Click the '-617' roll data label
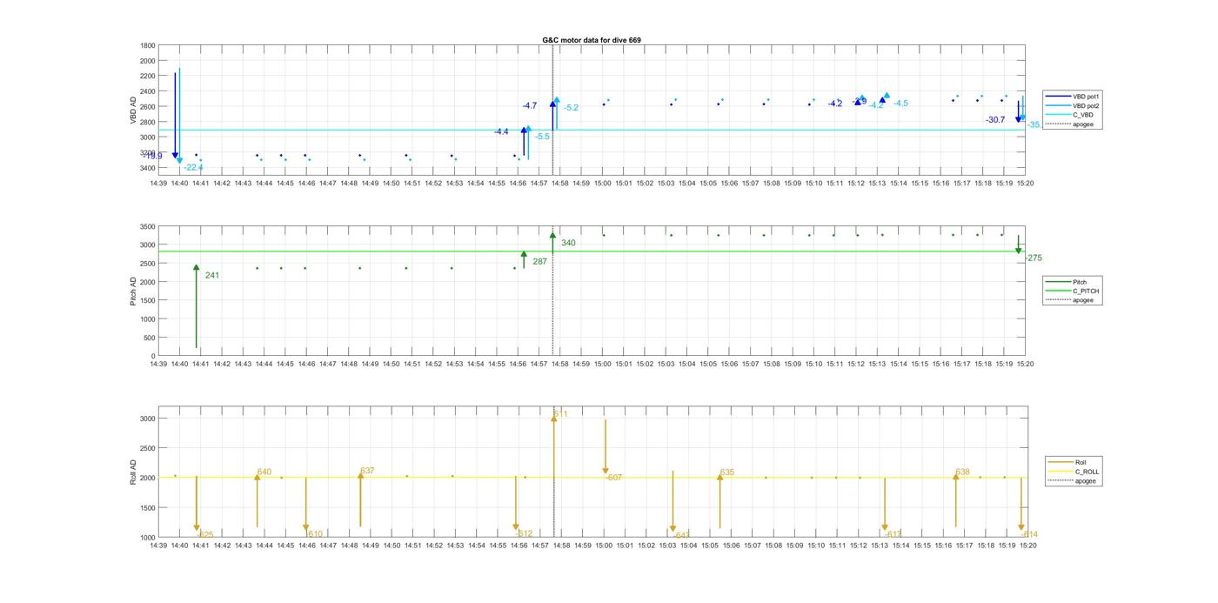 [894, 534]
